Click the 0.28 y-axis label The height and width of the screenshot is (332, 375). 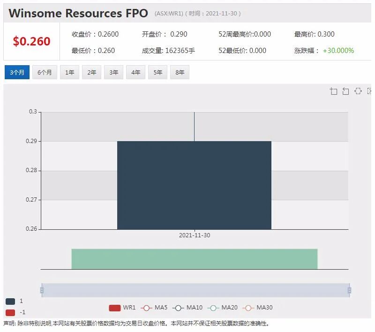pyautogui.click(x=31, y=170)
